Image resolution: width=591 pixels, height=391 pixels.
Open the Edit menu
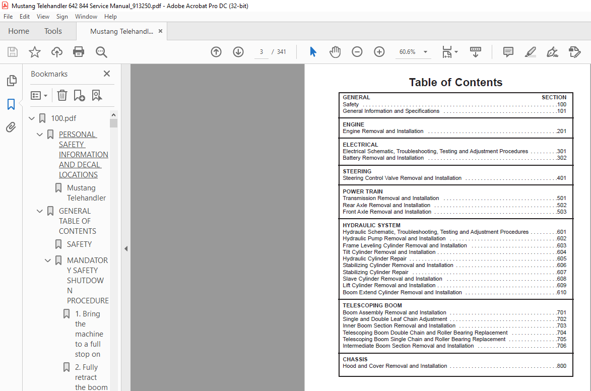tap(25, 17)
